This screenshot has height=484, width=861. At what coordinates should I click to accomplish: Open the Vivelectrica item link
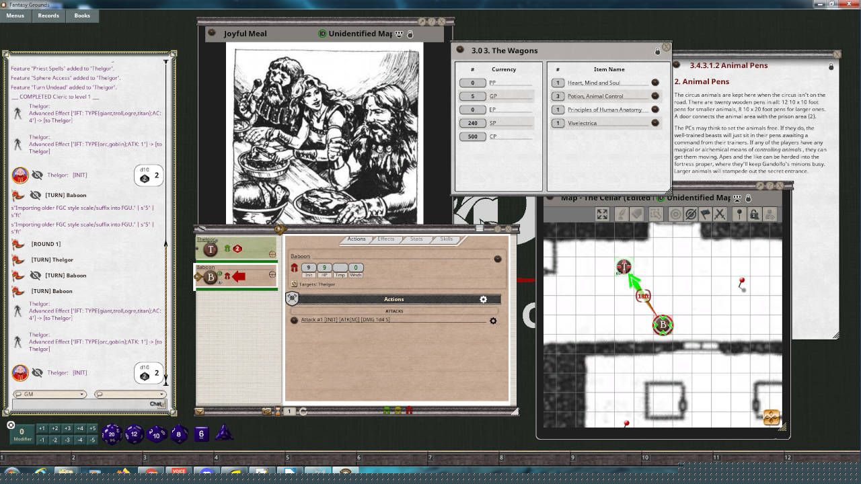(654, 123)
